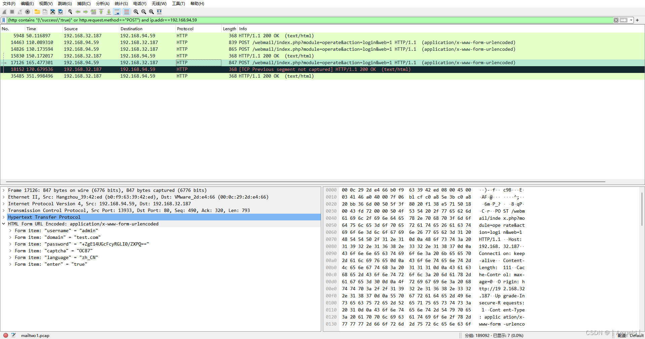Open the 捕获(C) menu
645x339 pixels.
pos(84,4)
